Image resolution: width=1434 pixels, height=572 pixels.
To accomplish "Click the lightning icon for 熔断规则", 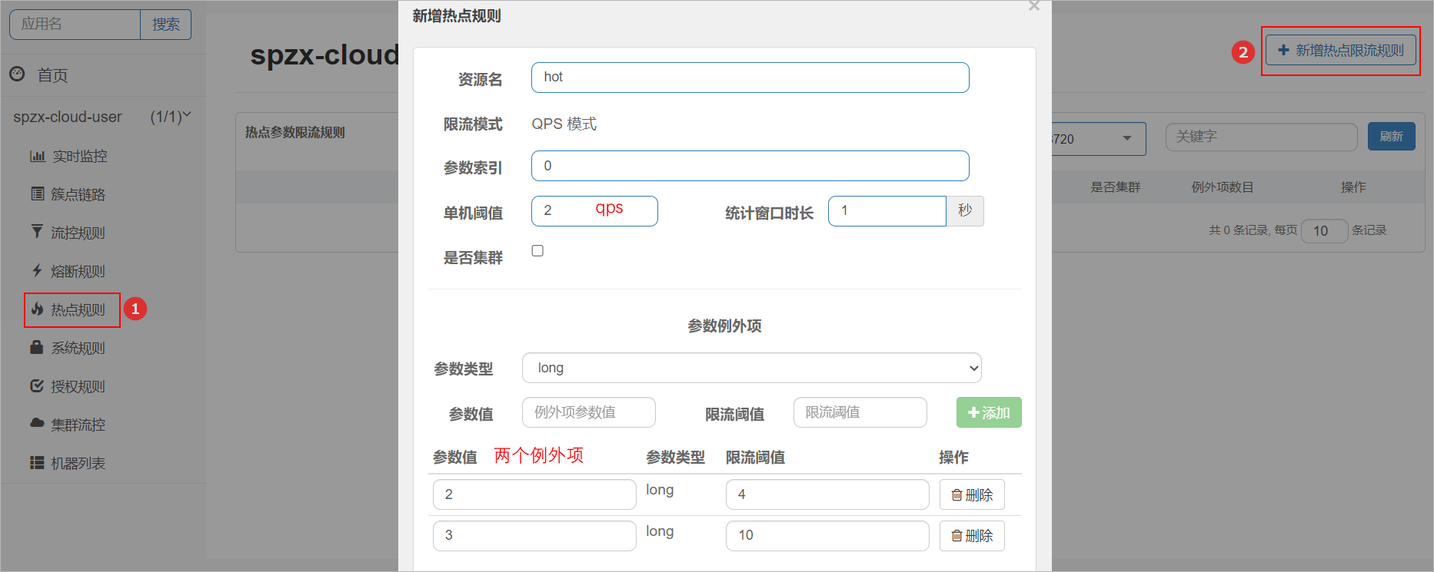I will [37, 270].
